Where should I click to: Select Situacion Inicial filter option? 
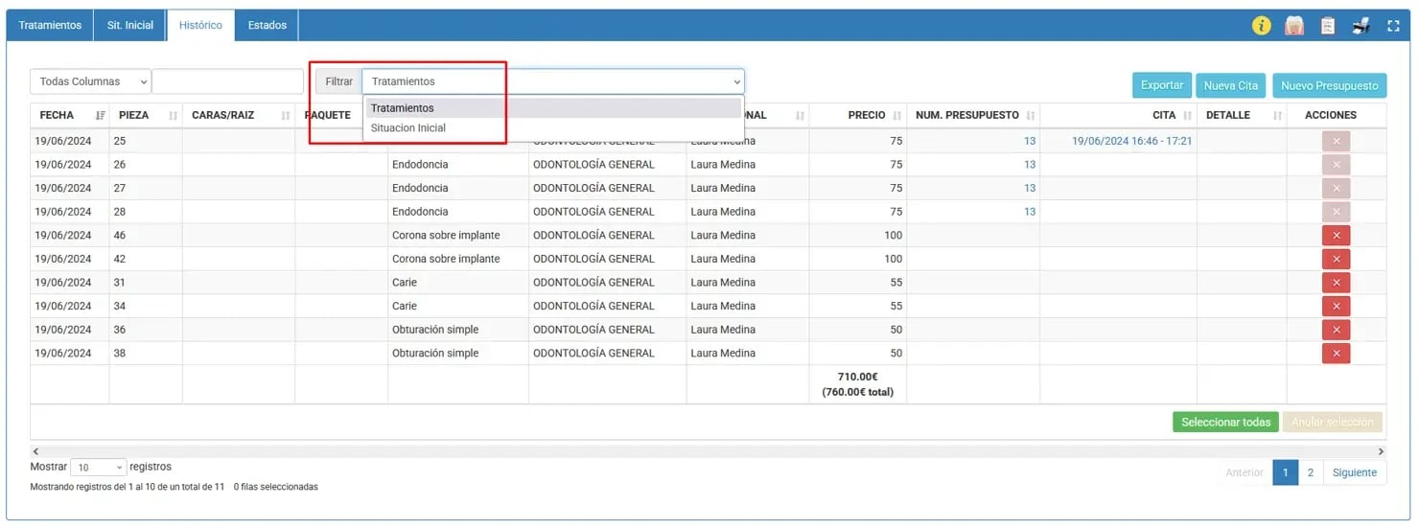(408, 127)
